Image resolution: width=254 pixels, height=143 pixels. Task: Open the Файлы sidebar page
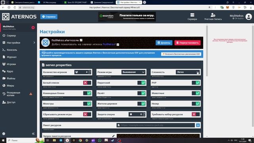pos(9,78)
